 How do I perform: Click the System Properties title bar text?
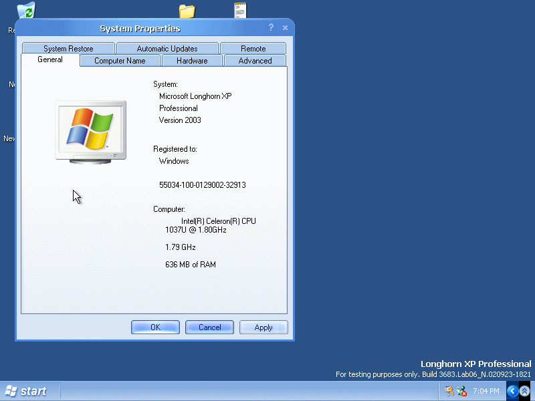pyautogui.click(x=140, y=28)
